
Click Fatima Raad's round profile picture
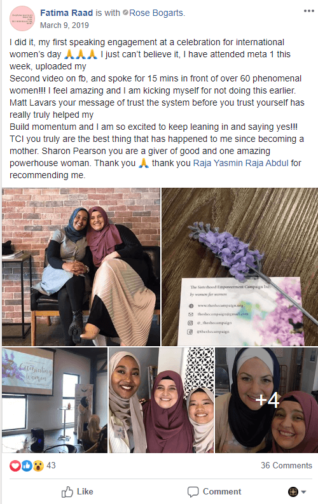coord(22,18)
